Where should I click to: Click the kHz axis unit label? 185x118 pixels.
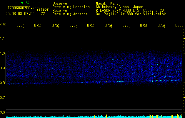tap(3, 24)
